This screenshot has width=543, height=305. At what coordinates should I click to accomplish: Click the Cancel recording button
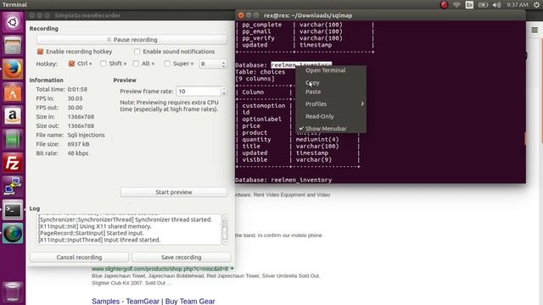(79, 258)
